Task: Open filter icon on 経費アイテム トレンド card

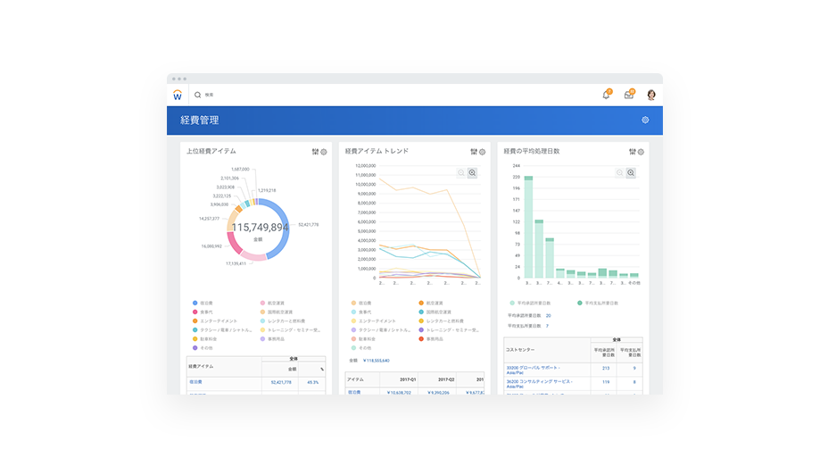Action: click(474, 152)
